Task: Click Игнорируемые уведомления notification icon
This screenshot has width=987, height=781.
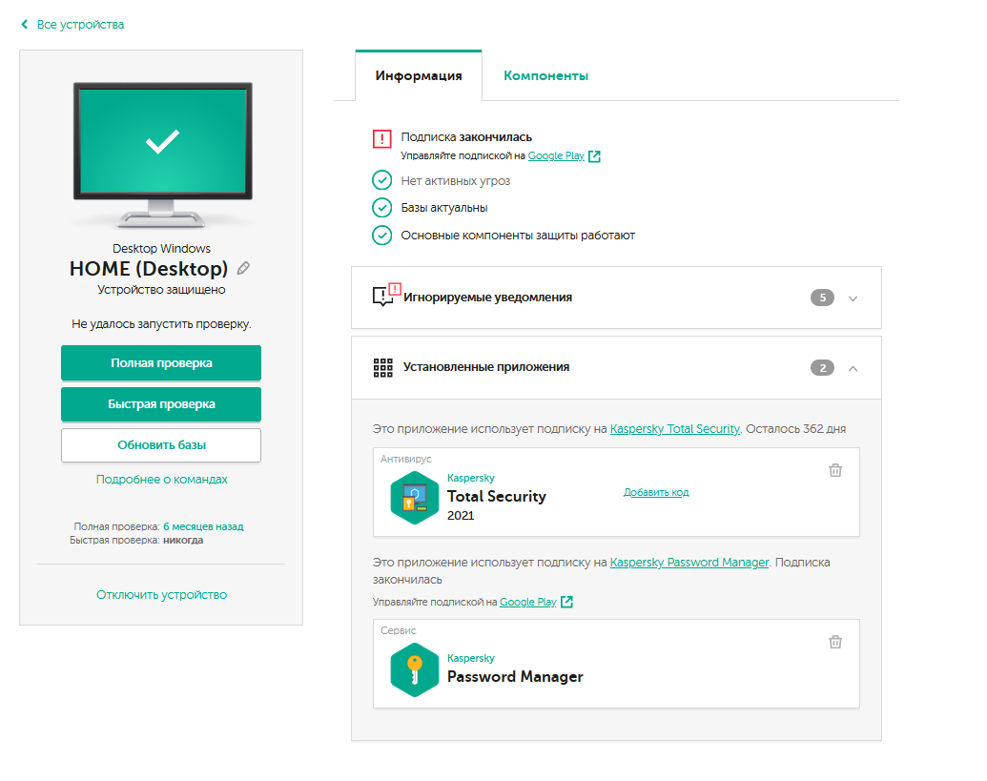Action: (385, 296)
